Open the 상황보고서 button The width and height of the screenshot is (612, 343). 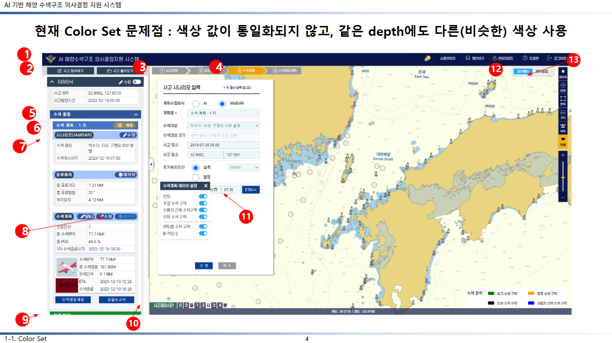tap(116, 299)
